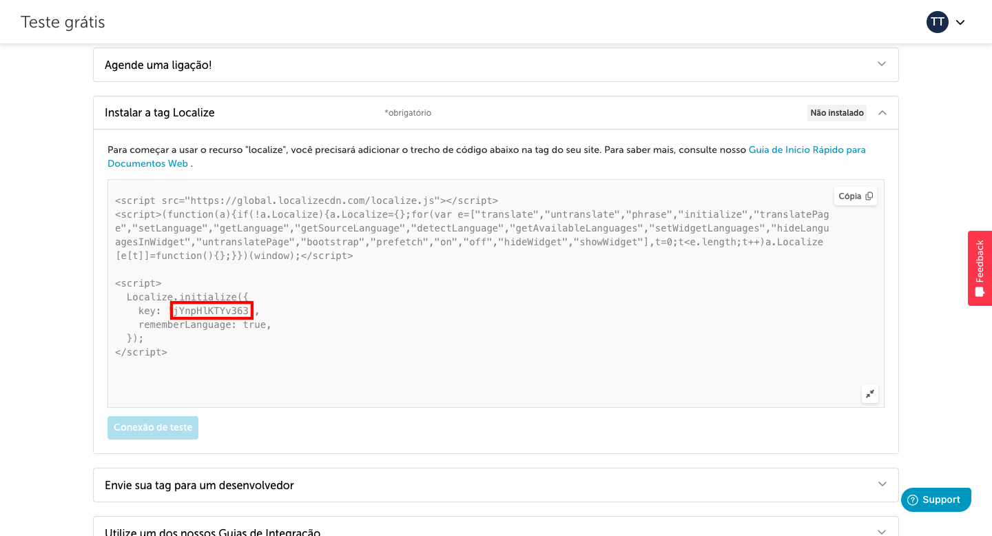This screenshot has width=992, height=536.
Task: Expand the 'Agende uma ligação!' chevron
Action: point(881,64)
